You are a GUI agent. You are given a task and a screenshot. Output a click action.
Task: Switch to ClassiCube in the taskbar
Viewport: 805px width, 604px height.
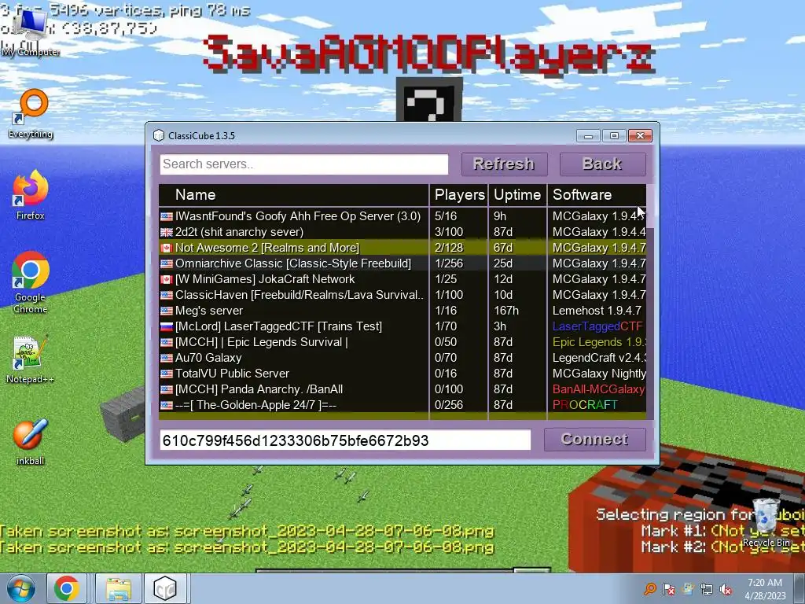pyautogui.click(x=165, y=588)
